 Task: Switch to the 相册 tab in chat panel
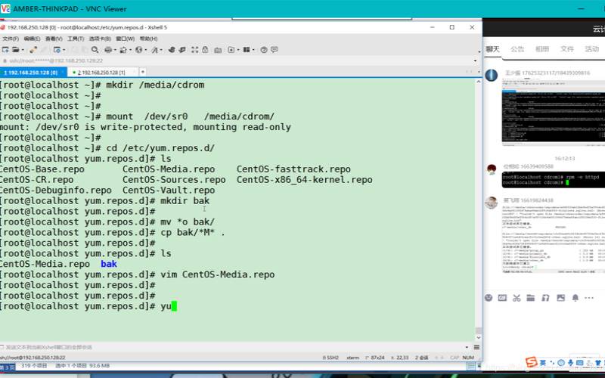click(542, 49)
